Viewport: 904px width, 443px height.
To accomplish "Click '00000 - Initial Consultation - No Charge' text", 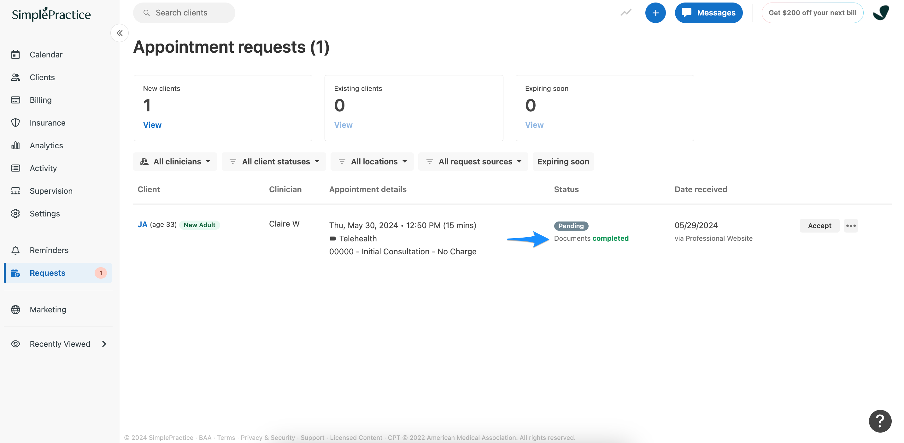I will [402, 252].
